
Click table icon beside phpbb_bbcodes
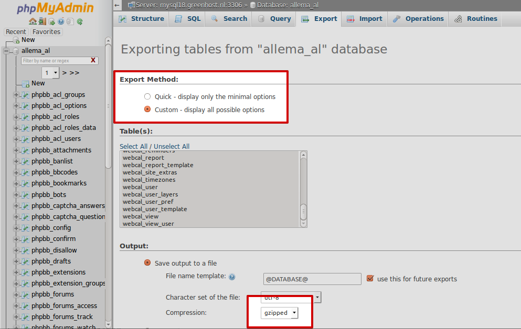click(25, 172)
